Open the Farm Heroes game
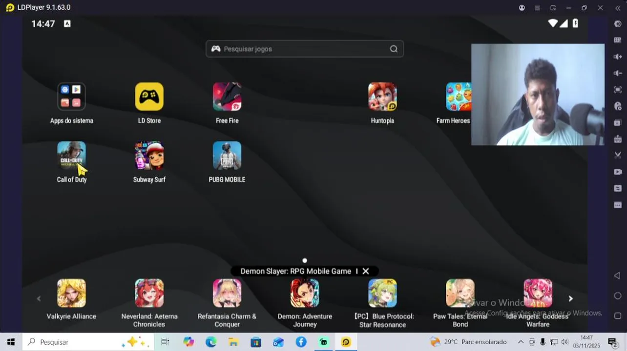 [459, 97]
